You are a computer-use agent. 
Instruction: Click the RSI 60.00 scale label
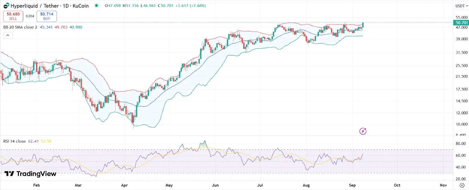point(461,156)
